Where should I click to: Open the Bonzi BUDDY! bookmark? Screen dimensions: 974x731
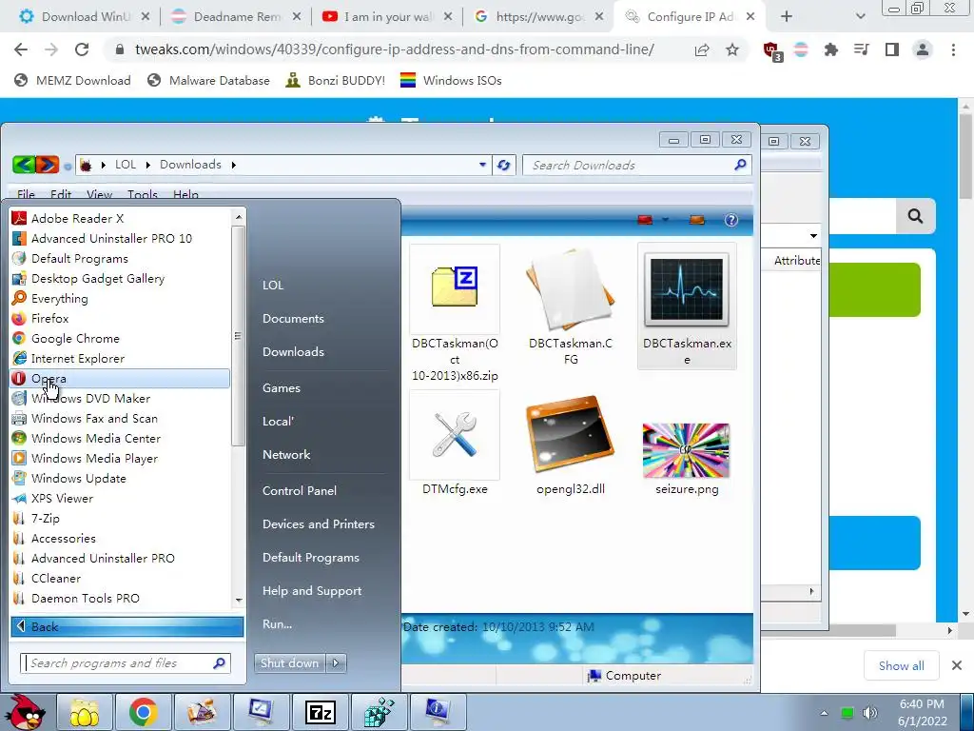tap(335, 80)
